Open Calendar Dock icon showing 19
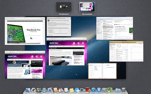The width and height of the screenshot is (151, 94). pos(61,90)
